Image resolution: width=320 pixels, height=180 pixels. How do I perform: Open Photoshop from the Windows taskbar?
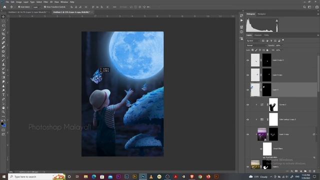[143, 176]
